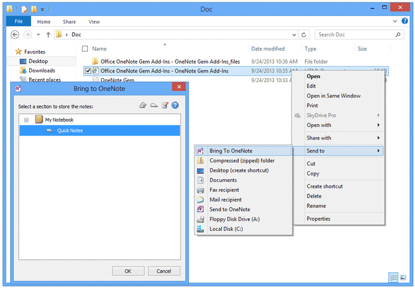Click Compressed (zipped) folder option

click(x=243, y=161)
